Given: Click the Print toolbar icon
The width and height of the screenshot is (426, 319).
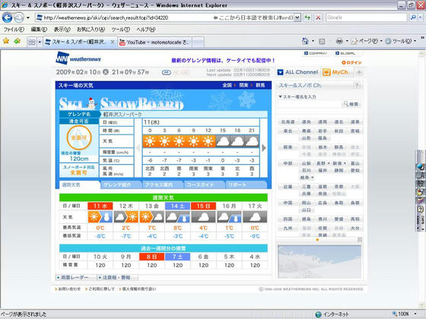Looking at the screenshot, I should (339, 41).
